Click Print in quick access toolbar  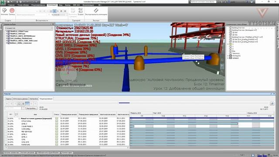tap(20, 2)
